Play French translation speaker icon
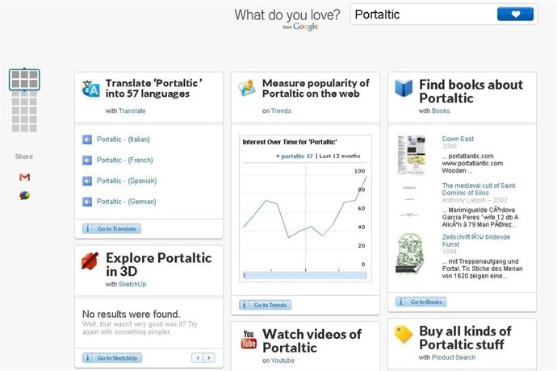This screenshot has height=371, width=557. tap(87, 160)
